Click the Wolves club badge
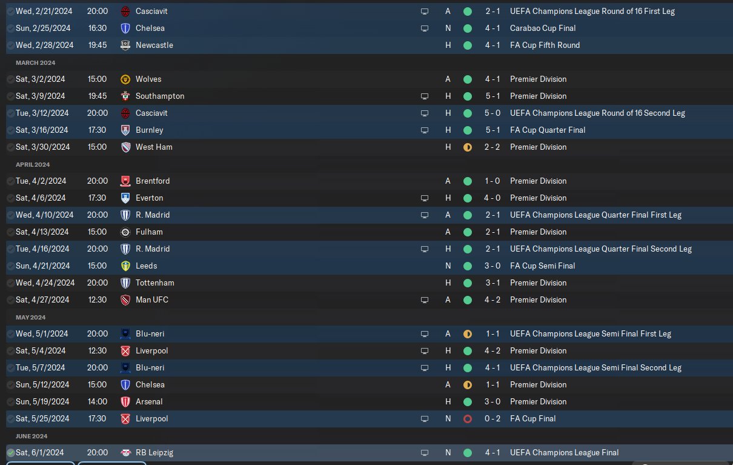733x465 pixels. coord(125,79)
